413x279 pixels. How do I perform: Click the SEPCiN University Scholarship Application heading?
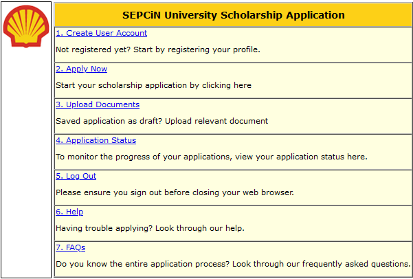[x=234, y=14]
